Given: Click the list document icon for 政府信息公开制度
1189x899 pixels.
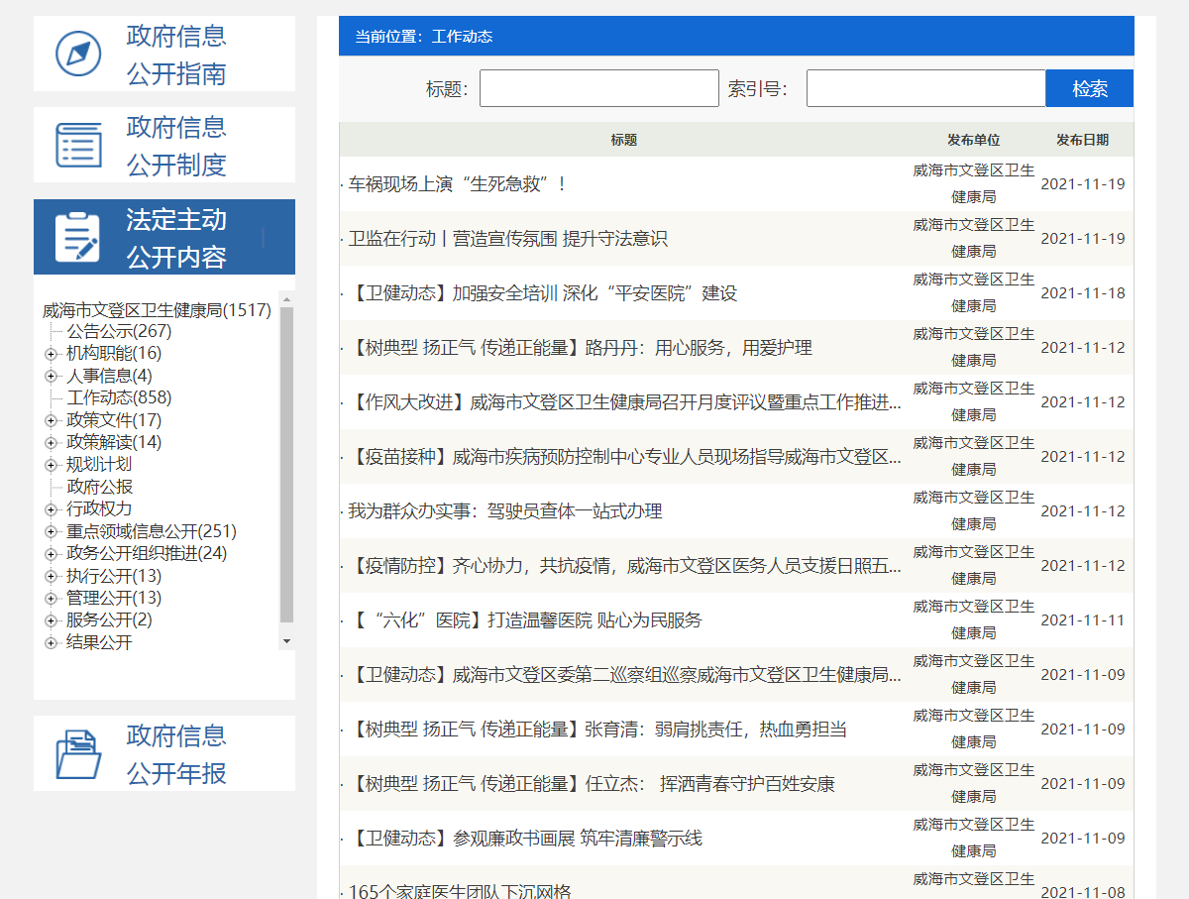Looking at the screenshot, I should click(x=78, y=145).
